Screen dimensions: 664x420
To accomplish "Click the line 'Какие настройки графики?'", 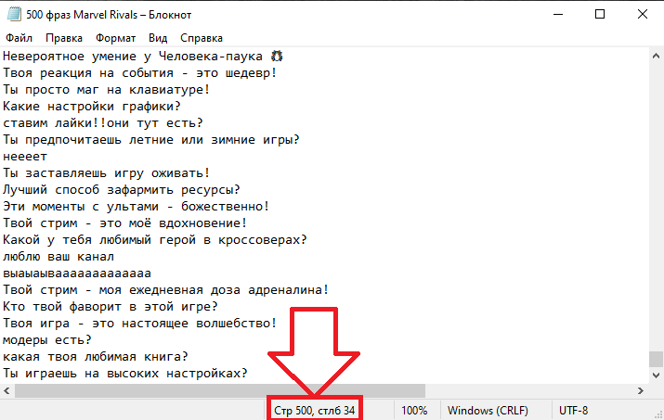I will pyautogui.click(x=92, y=107).
